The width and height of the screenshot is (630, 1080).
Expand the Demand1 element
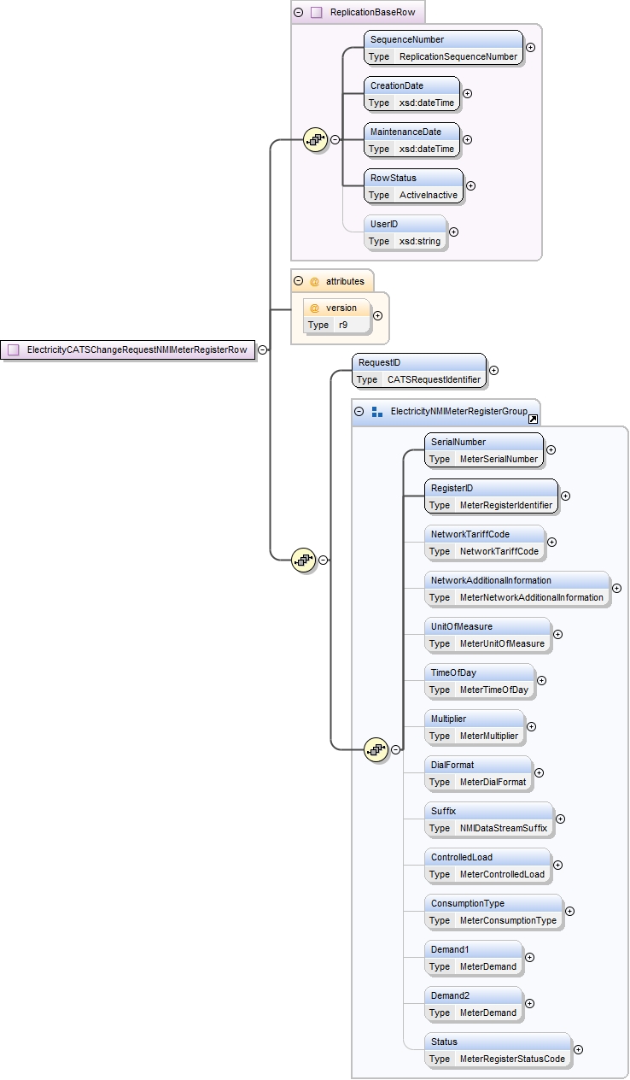[x=529, y=958]
